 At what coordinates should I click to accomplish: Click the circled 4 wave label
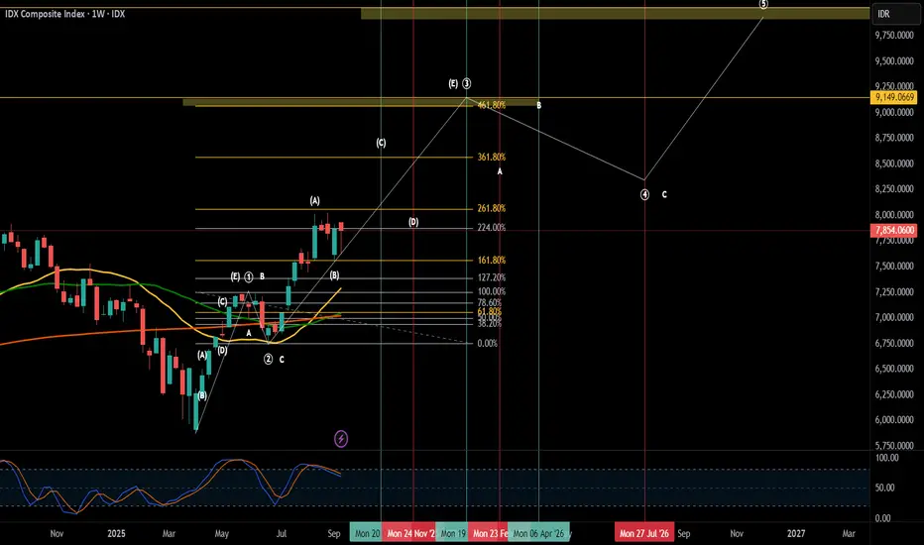pyautogui.click(x=644, y=194)
